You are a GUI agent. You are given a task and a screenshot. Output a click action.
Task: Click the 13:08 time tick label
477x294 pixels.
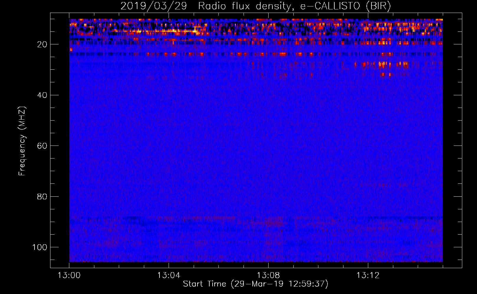[x=268, y=275]
